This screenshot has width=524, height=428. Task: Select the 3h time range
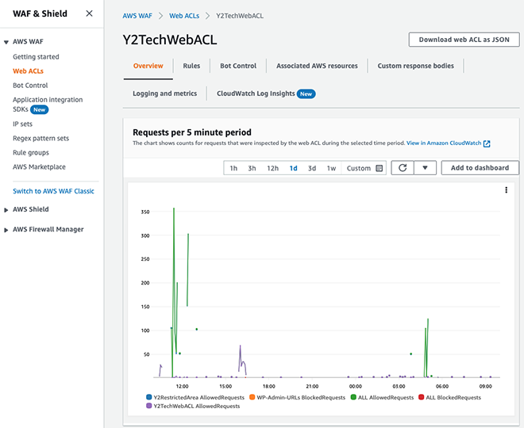(252, 168)
